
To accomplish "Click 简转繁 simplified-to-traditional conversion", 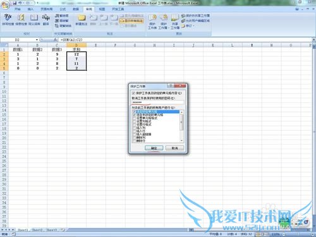I will click(61, 21).
